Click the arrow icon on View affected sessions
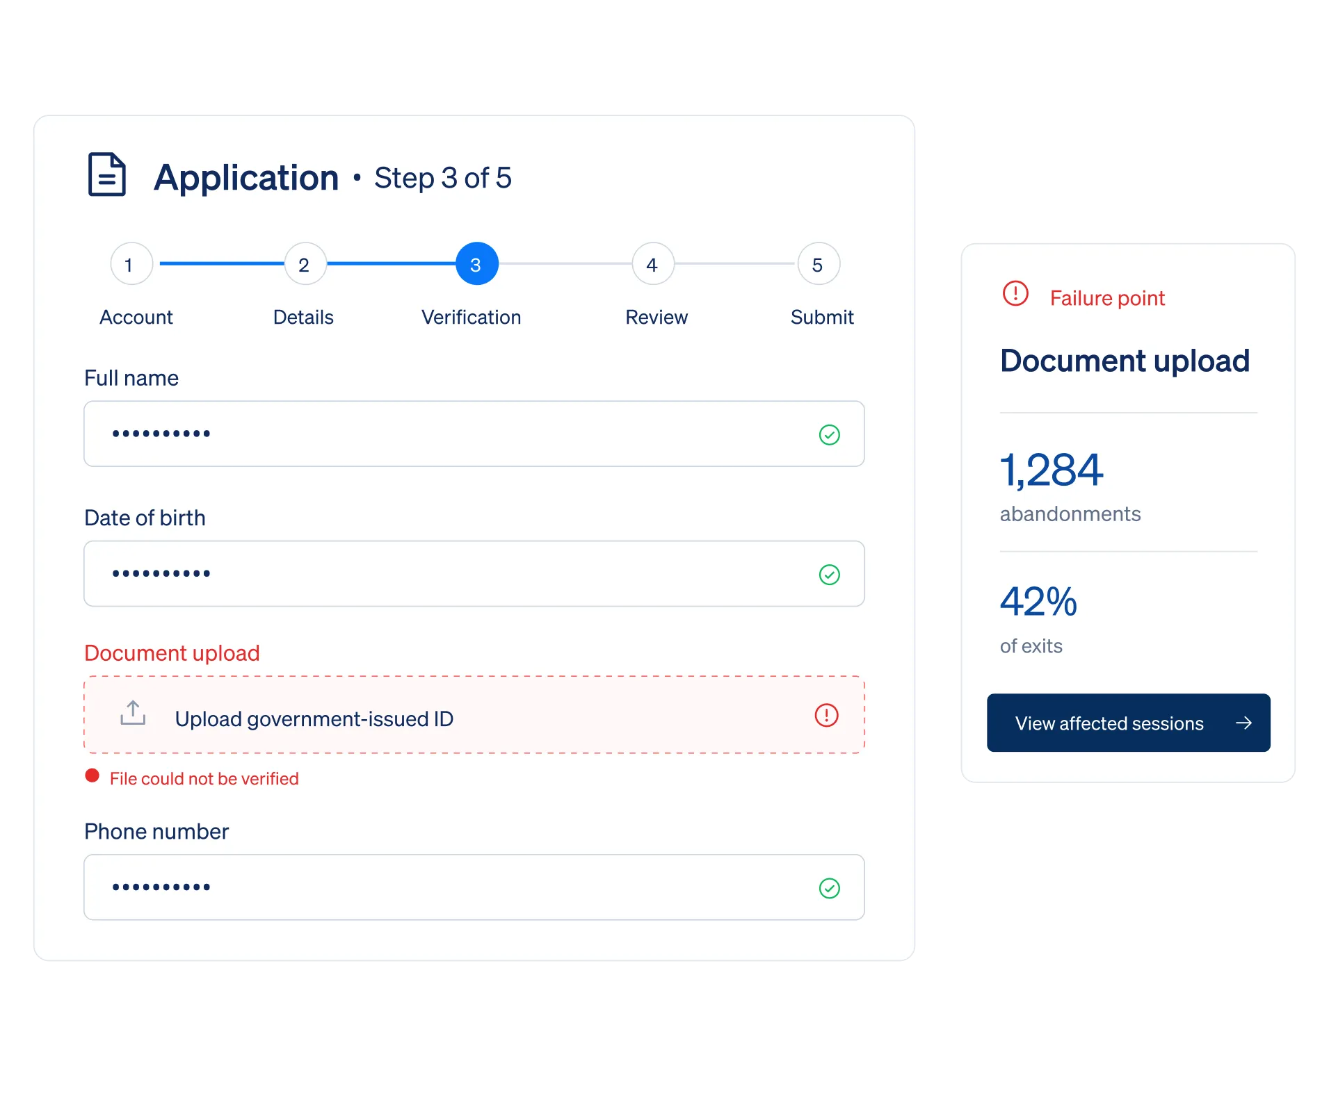This screenshot has width=1329, height=1109. tap(1243, 723)
